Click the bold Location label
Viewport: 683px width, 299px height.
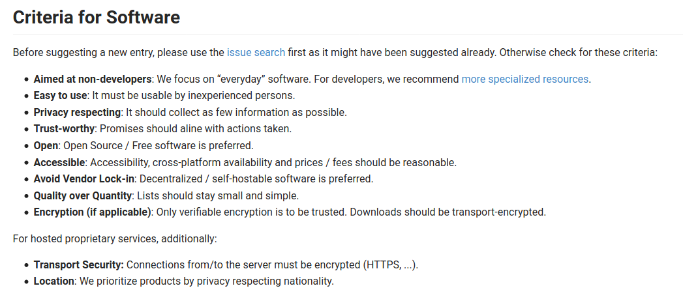click(x=55, y=281)
